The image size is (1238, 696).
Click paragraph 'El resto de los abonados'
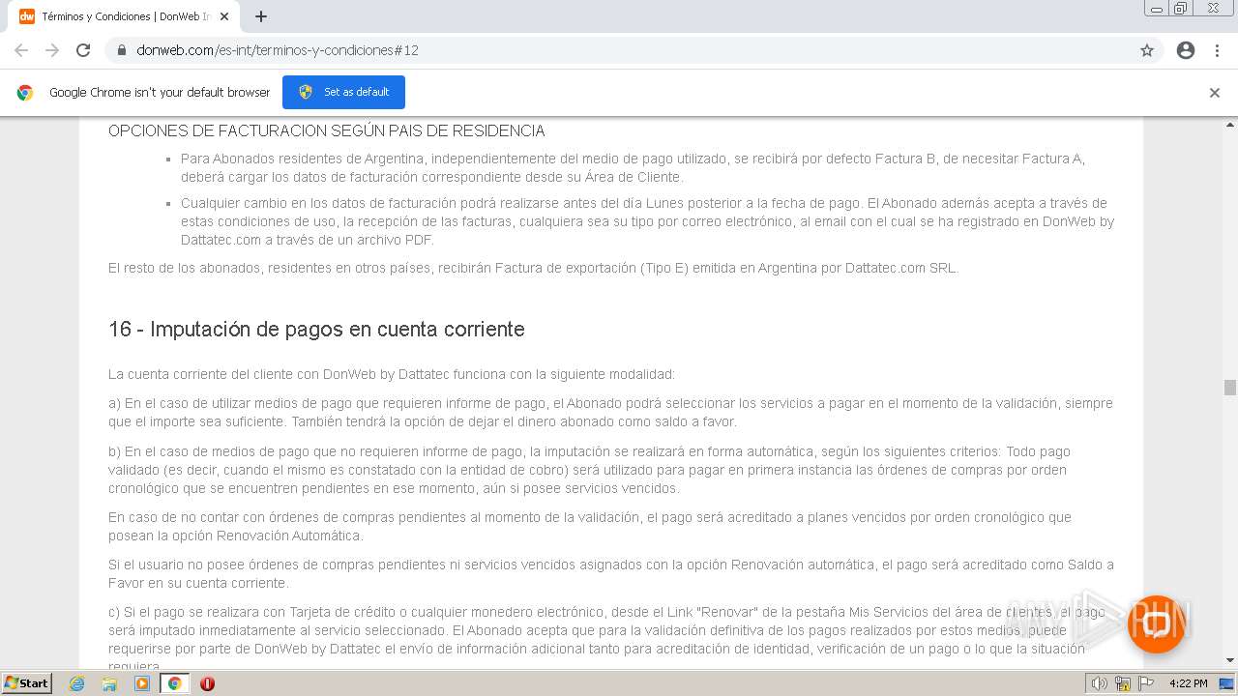coord(533,268)
